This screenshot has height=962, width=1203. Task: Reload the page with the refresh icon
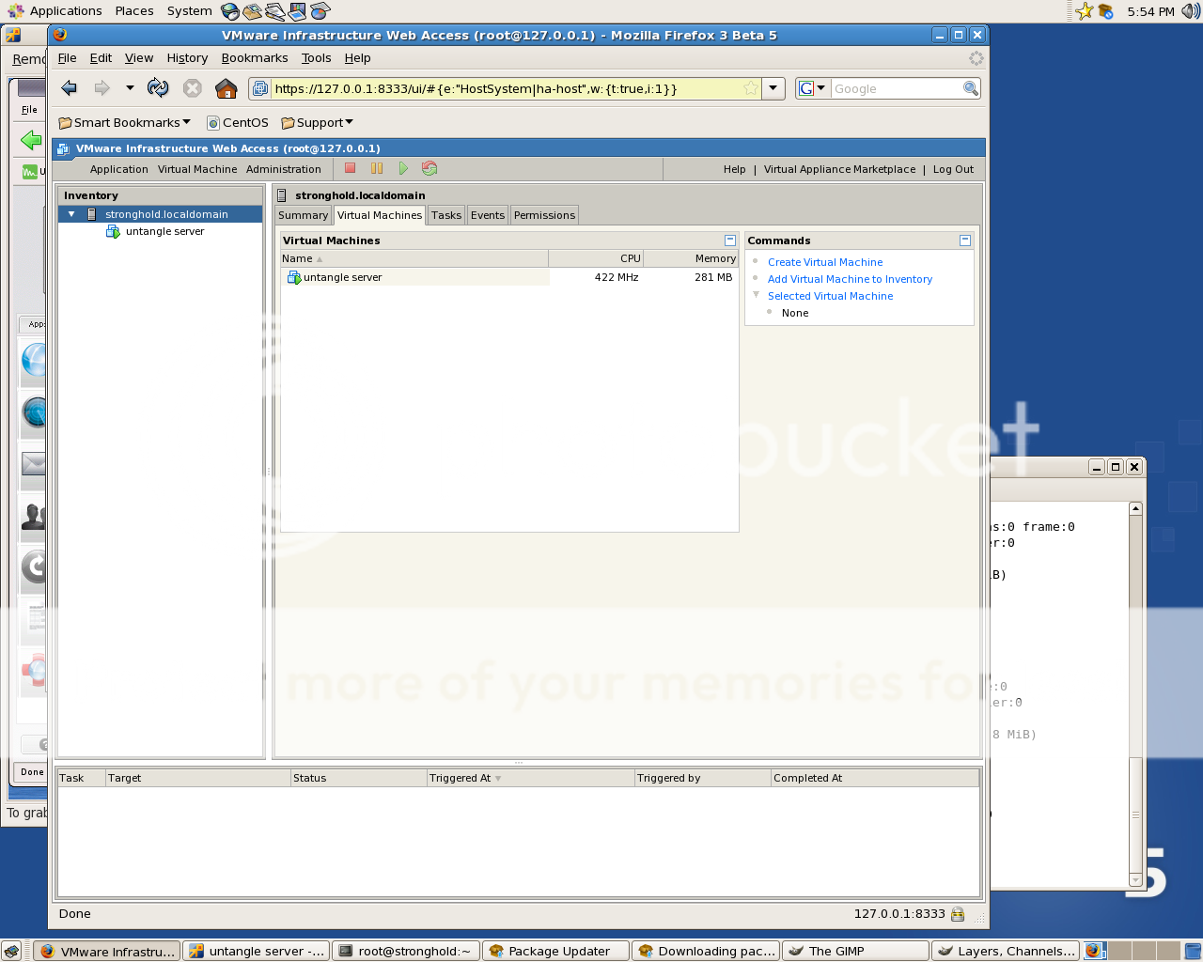click(158, 88)
